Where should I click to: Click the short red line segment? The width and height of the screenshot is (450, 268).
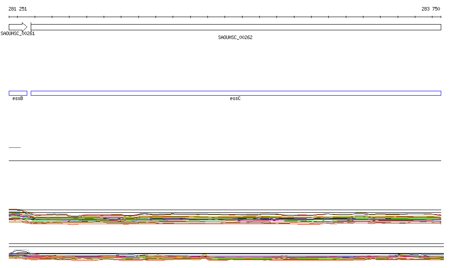(15, 147)
